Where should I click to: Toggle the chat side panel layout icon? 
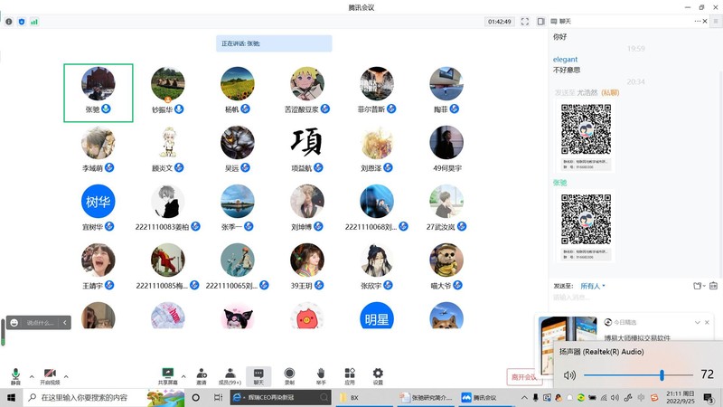(x=540, y=21)
